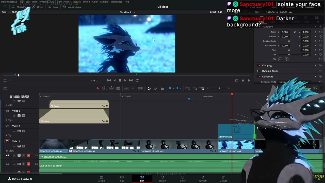
Task: Open the Fairlight menu
Action: tap(104, 2)
